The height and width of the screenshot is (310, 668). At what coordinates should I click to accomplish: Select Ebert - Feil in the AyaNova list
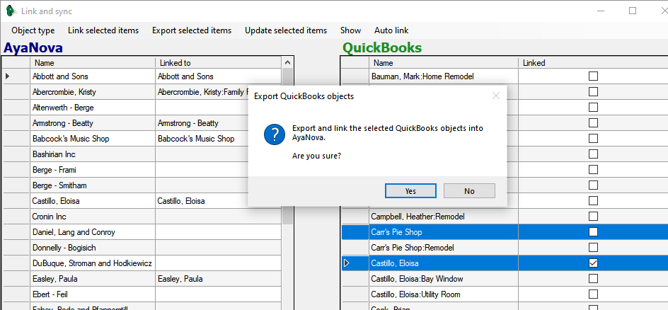pos(93,294)
